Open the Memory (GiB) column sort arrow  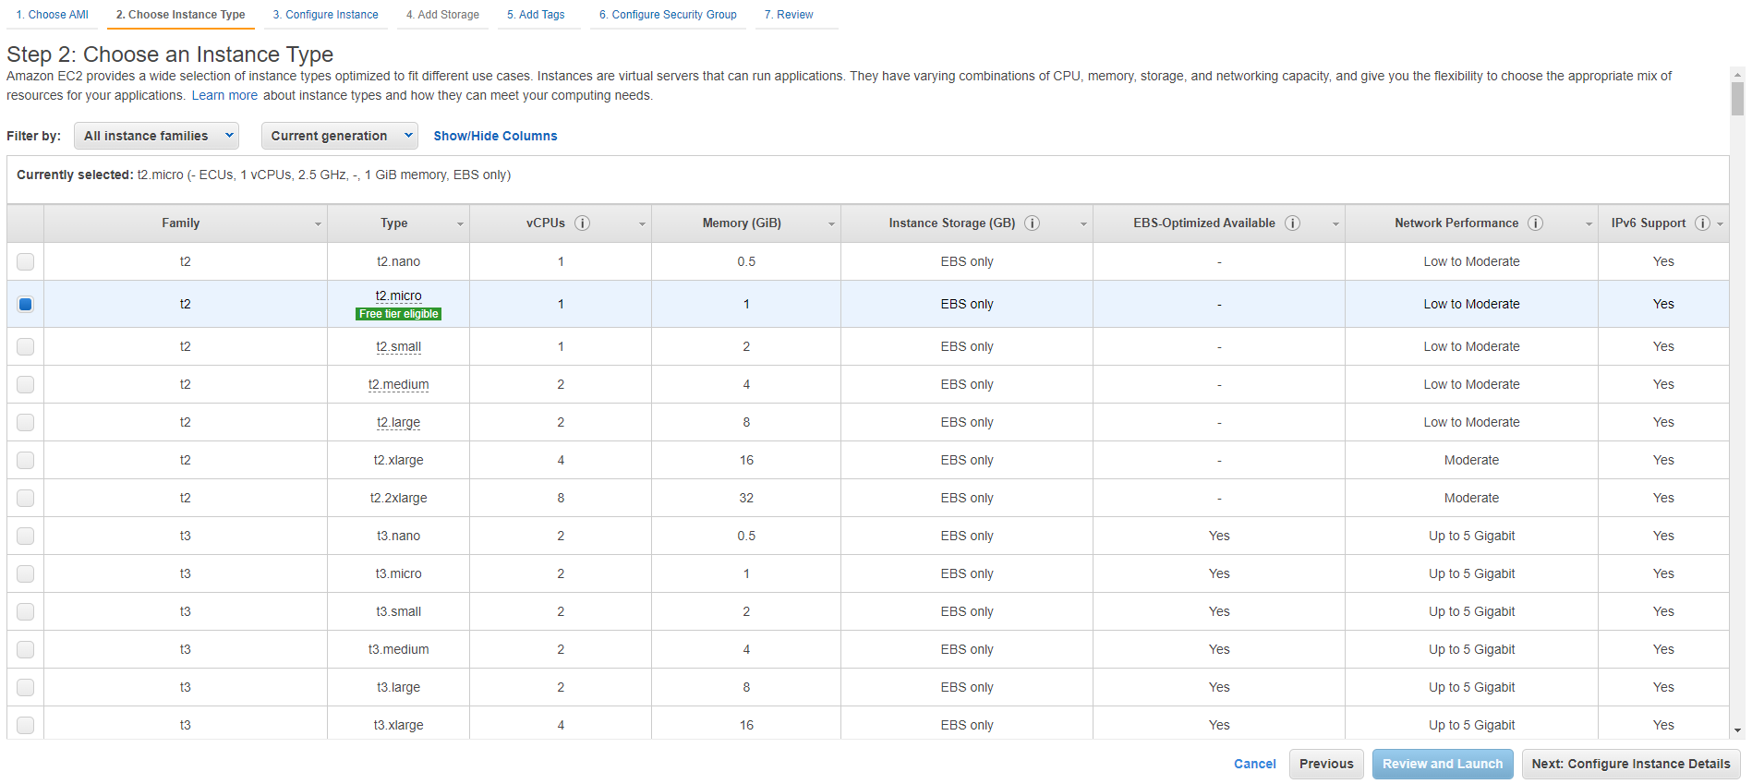click(831, 224)
